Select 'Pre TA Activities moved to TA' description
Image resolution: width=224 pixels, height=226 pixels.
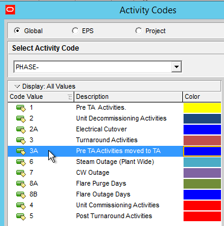click(x=118, y=151)
